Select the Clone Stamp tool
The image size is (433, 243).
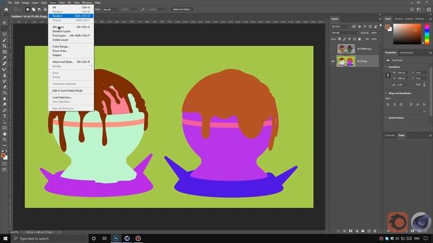pos(5,75)
